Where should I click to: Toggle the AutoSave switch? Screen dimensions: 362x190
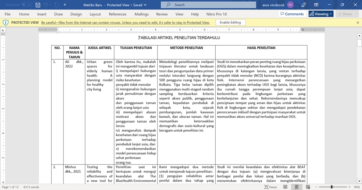(26, 5)
